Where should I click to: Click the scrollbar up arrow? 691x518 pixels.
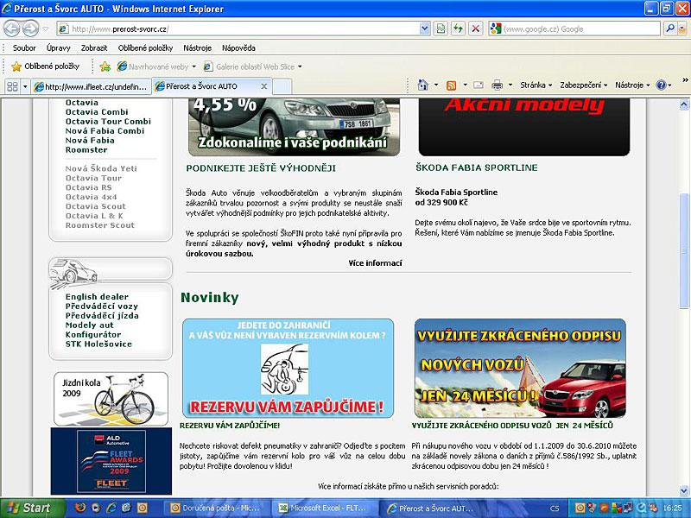684,104
